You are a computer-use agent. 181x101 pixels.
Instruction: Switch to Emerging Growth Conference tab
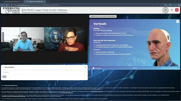(12, 1)
